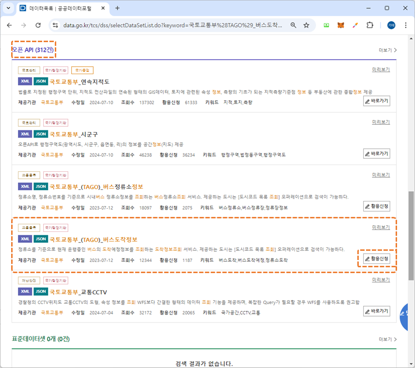Click the 검색 결과가 없습니다 message
The image size is (415, 368).
click(204, 364)
